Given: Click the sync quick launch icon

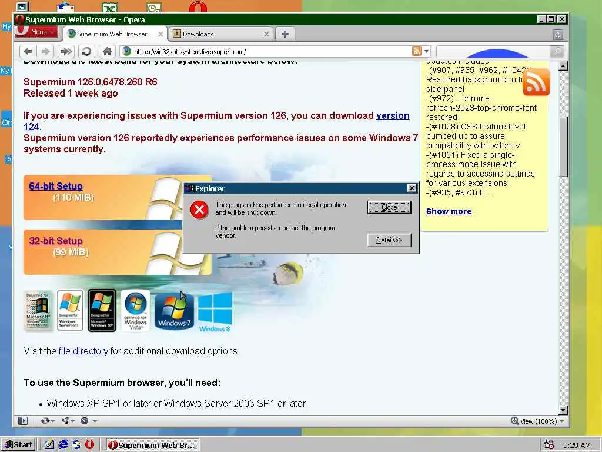Looking at the screenshot, I should click(x=76, y=445).
